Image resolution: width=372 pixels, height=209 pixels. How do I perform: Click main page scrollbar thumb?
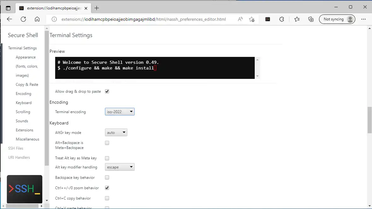pyautogui.click(x=369, y=120)
